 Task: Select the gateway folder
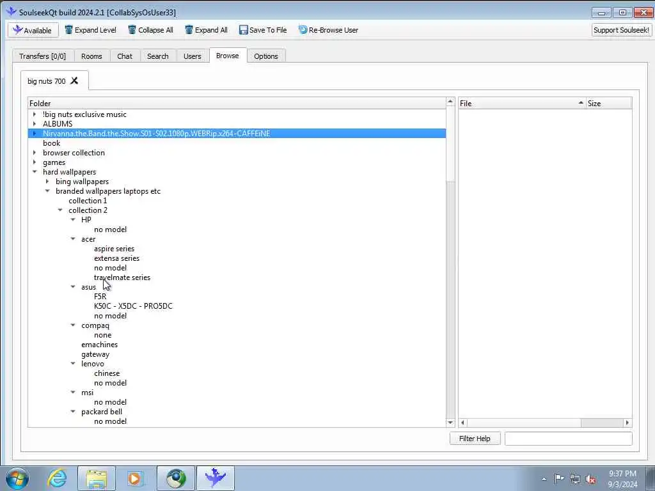tap(95, 354)
